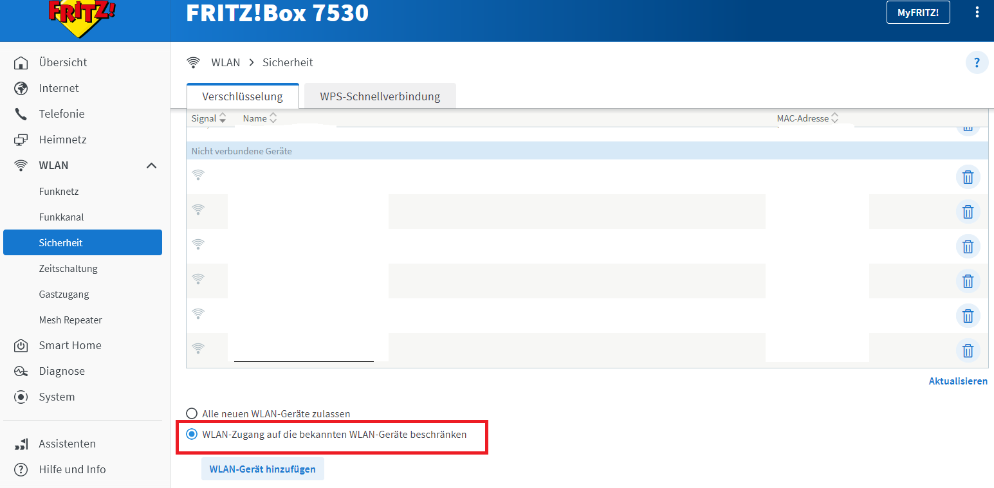The width and height of the screenshot is (994, 488).
Task: Navigate to Gastzugang
Action: (x=64, y=294)
